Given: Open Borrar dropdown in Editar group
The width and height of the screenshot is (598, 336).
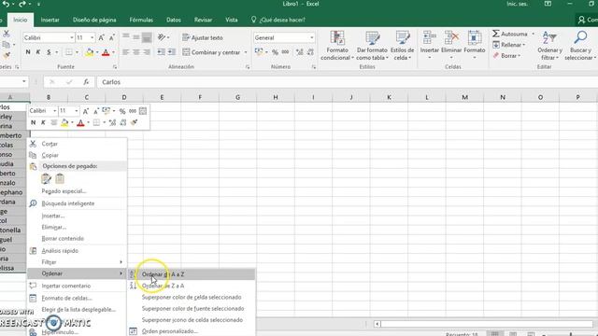Looking at the screenshot, I should tap(506, 56).
